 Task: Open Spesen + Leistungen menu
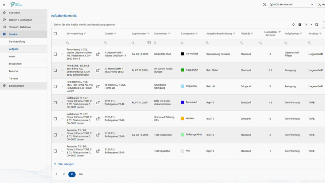point(24,20)
